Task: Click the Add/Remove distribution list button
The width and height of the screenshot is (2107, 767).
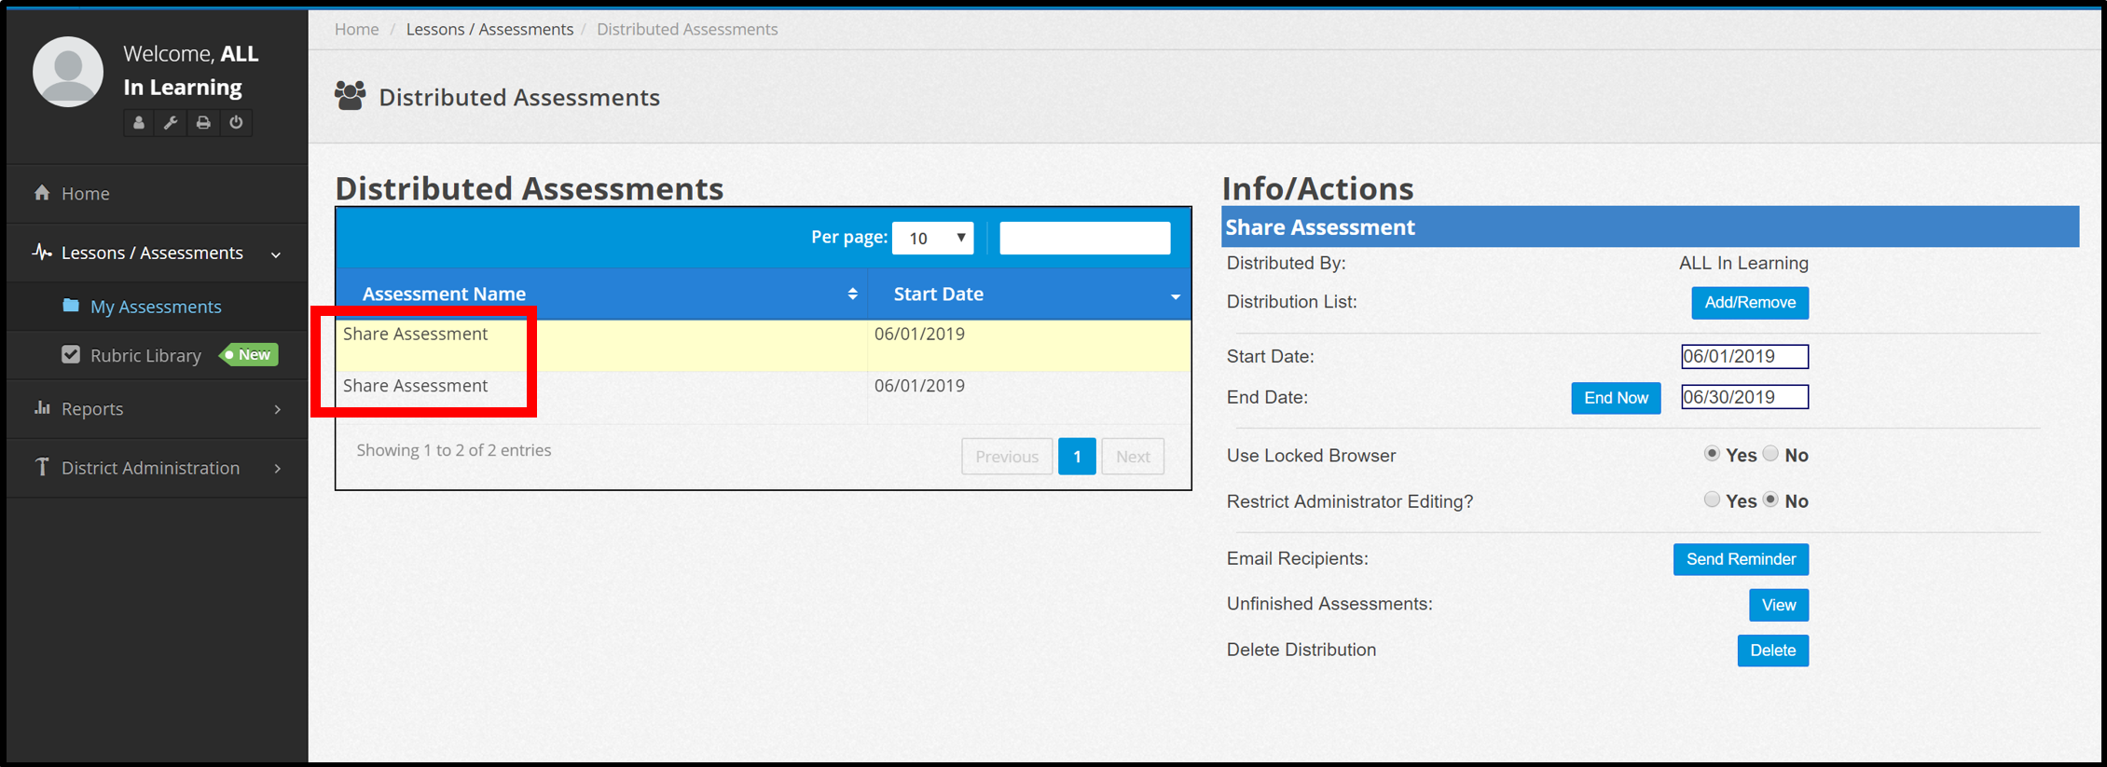Action: click(x=1749, y=303)
